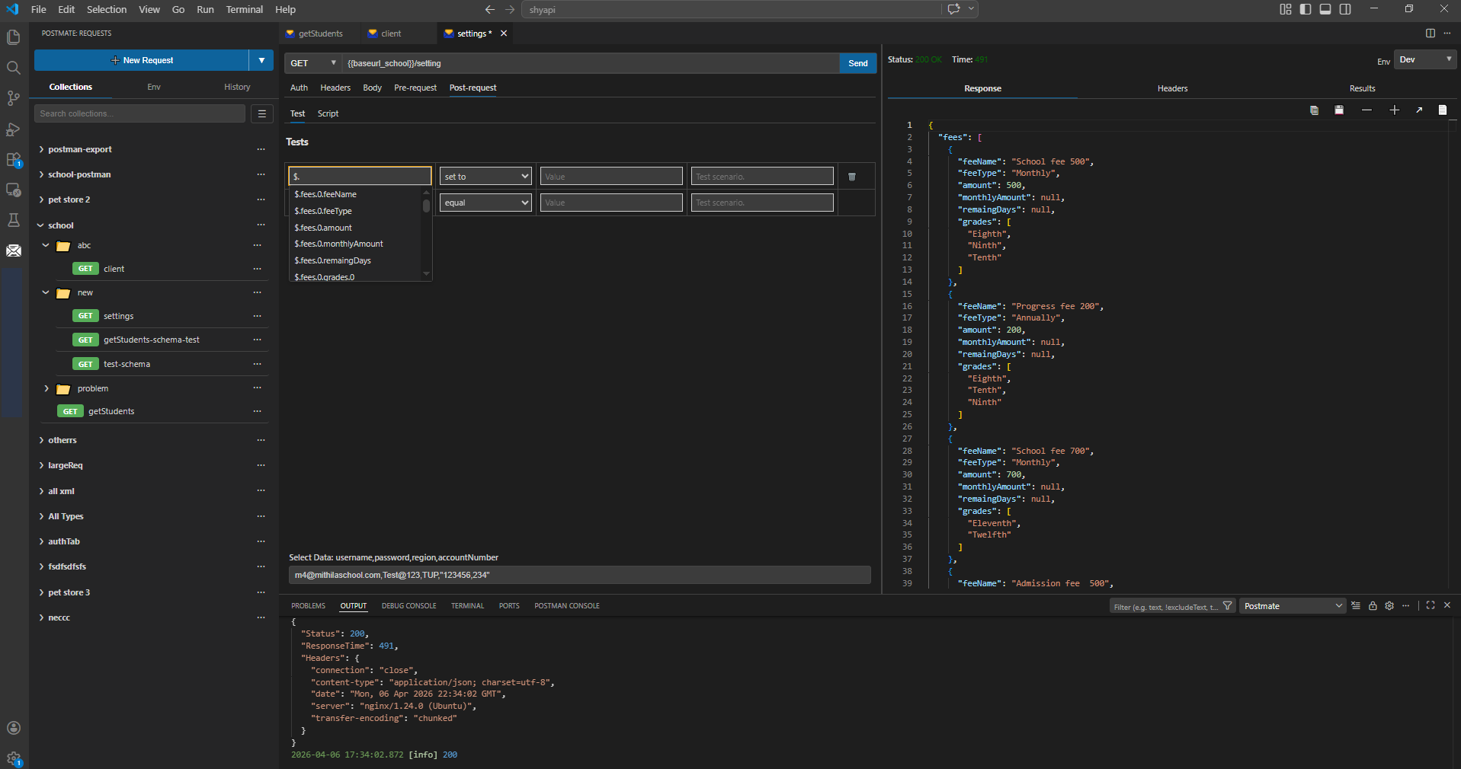Open the response in a new window via arrow icon
The width and height of the screenshot is (1461, 769).
[x=1420, y=110]
